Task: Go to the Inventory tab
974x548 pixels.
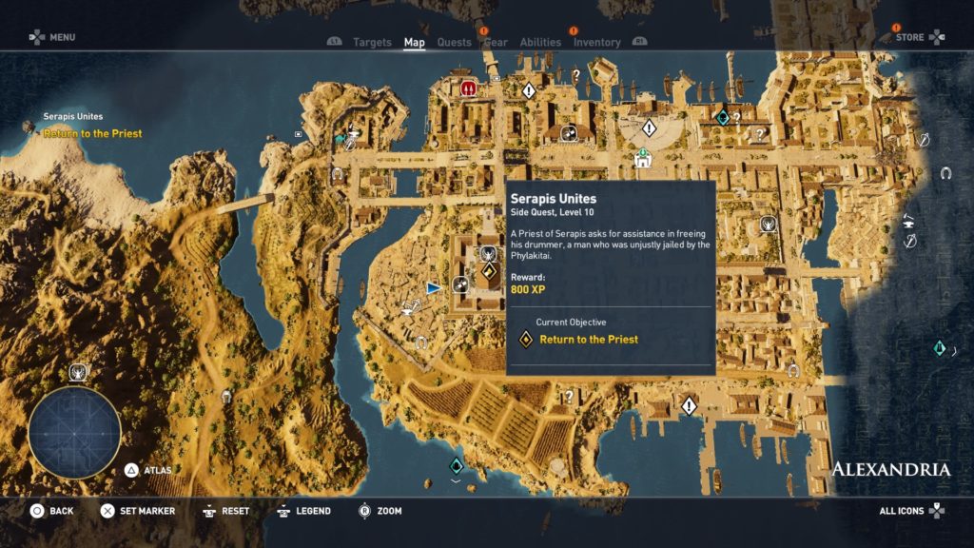Action: [x=597, y=42]
